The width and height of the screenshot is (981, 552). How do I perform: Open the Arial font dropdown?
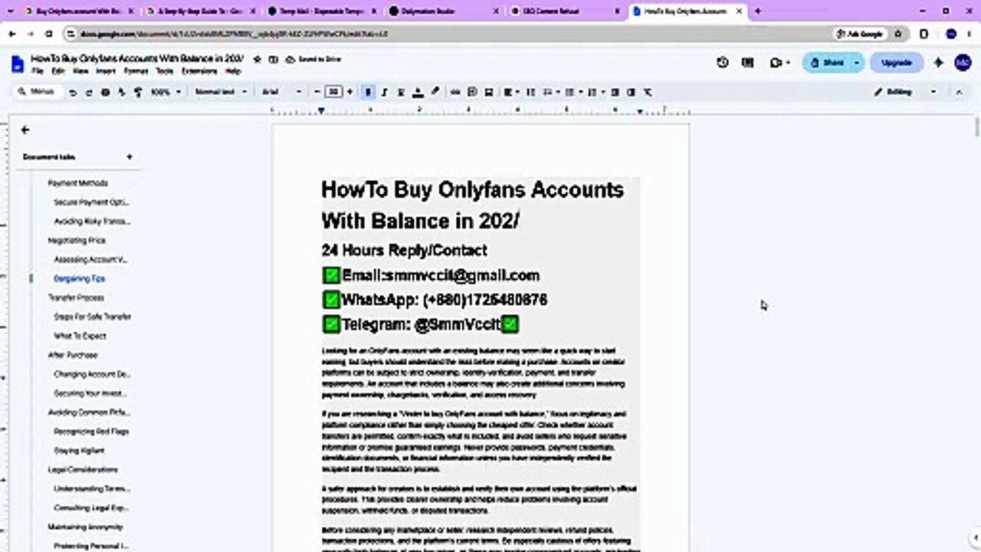282,92
